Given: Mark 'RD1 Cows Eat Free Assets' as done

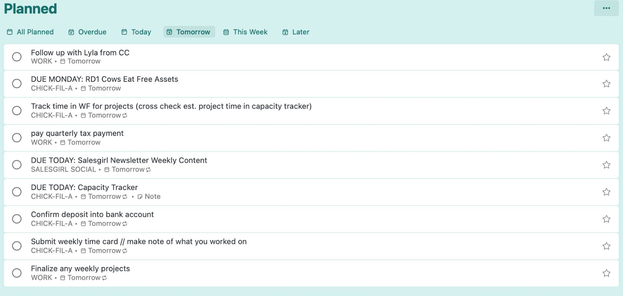Looking at the screenshot, I should (17, 84).
